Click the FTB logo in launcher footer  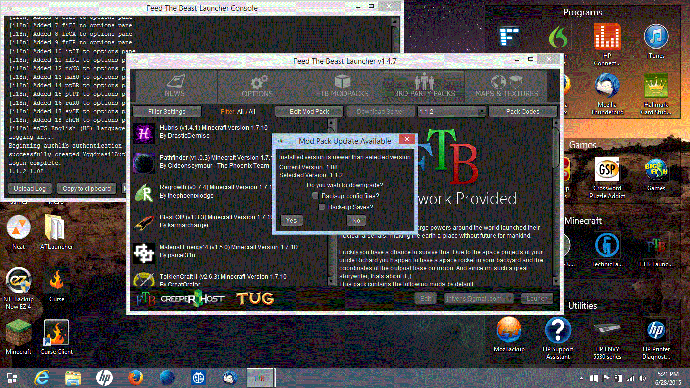pyautogui.click(x=146, y=299)
